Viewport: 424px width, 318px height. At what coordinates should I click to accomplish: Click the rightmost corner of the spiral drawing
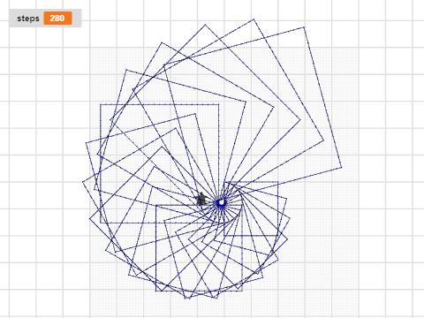pos(342,168)
